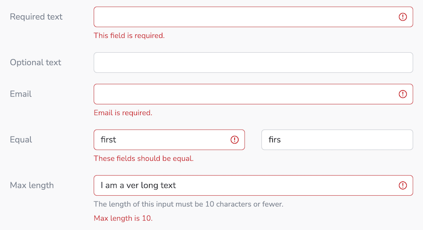
Task: Click the second Equal field containing 'firs'
Action: pyautogui.click(x=337, y=140)
